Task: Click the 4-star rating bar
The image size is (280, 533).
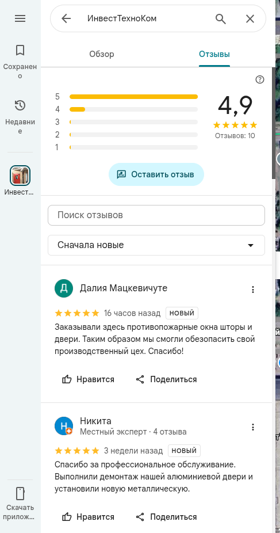Action: pyautogui.click(x=133, y=109)
